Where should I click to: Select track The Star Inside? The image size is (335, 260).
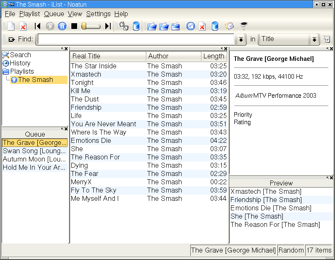pos(149,66)
